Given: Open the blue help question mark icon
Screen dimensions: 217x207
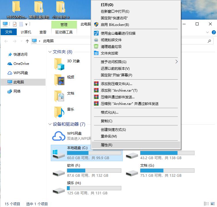Looking at the screenshot, I should 213,32.
